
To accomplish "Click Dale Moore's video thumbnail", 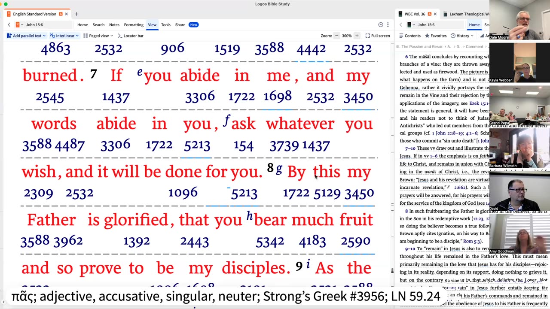I will 519,20.
